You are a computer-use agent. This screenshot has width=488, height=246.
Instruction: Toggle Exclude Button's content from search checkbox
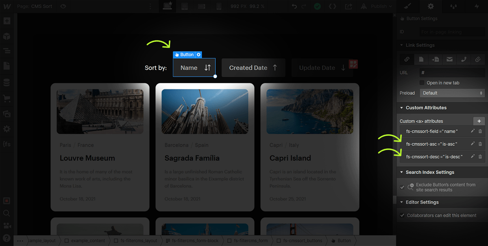click(402, 187)
